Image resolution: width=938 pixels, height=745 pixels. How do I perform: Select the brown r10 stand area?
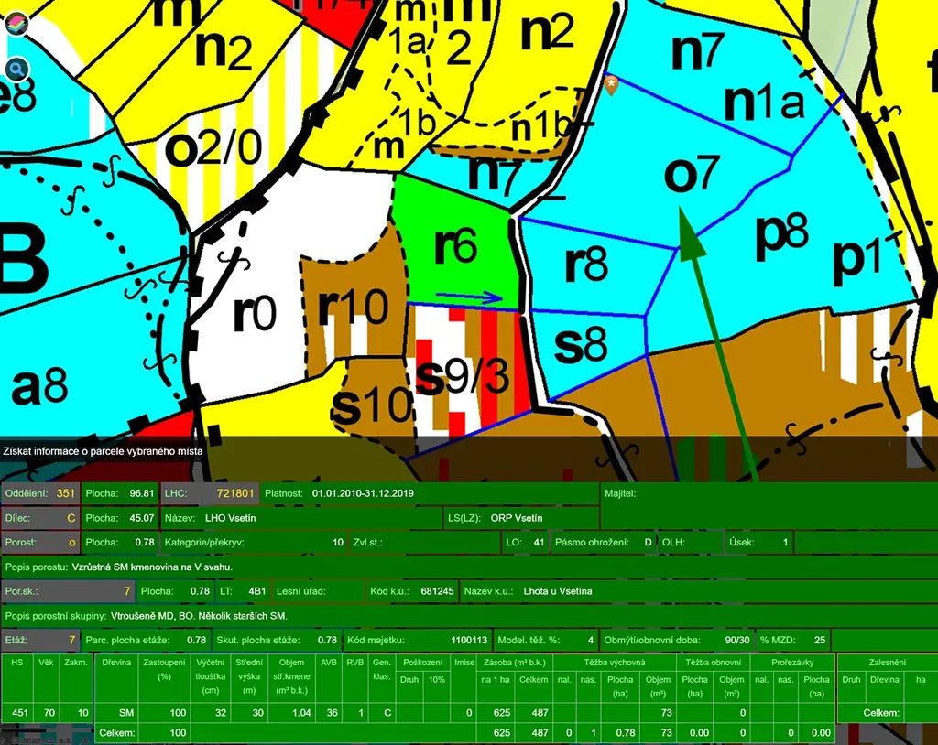(x=353, y=308)
